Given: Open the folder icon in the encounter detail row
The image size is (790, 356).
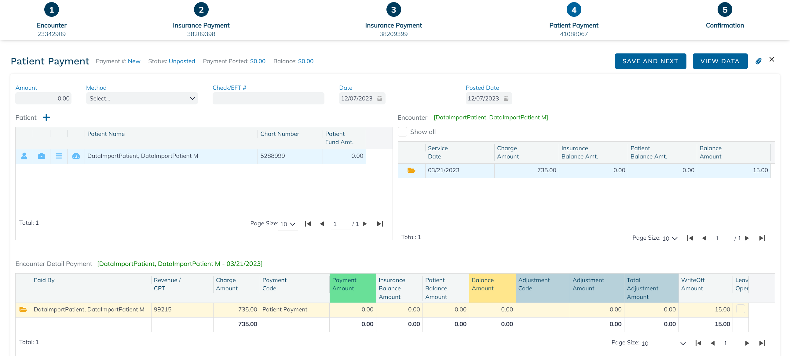Looking at the screenshot, I should [x=23, y=309].
